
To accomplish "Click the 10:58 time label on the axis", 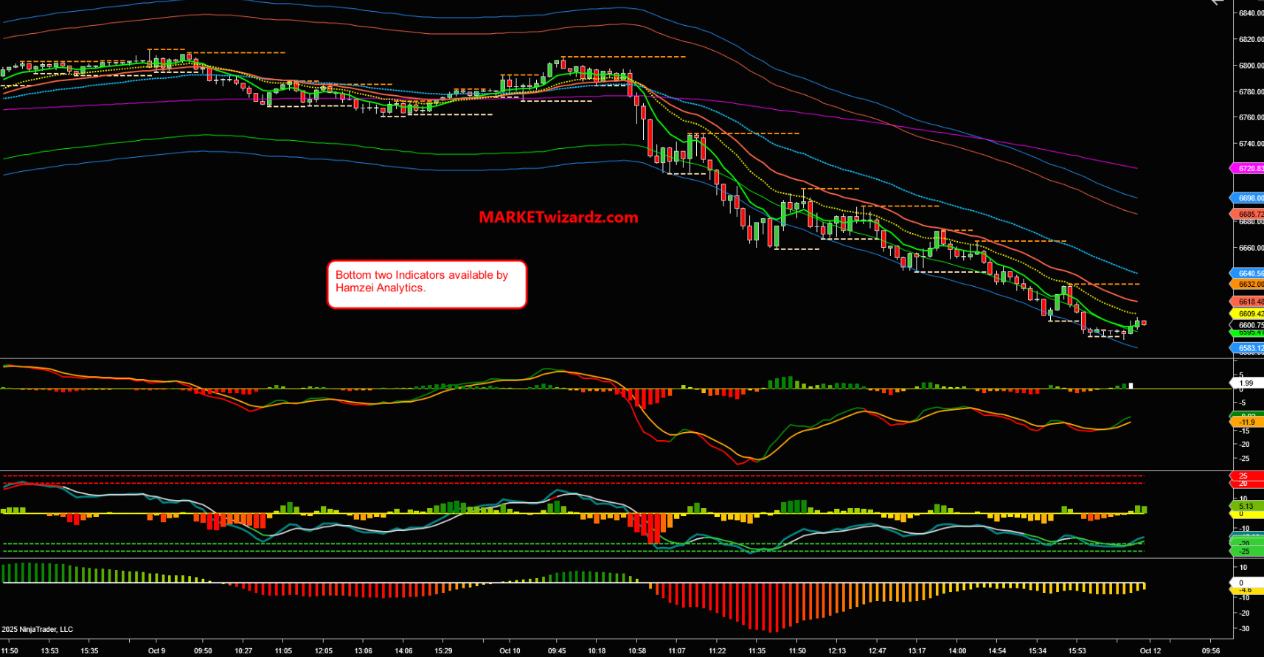I will click(637, 651).
